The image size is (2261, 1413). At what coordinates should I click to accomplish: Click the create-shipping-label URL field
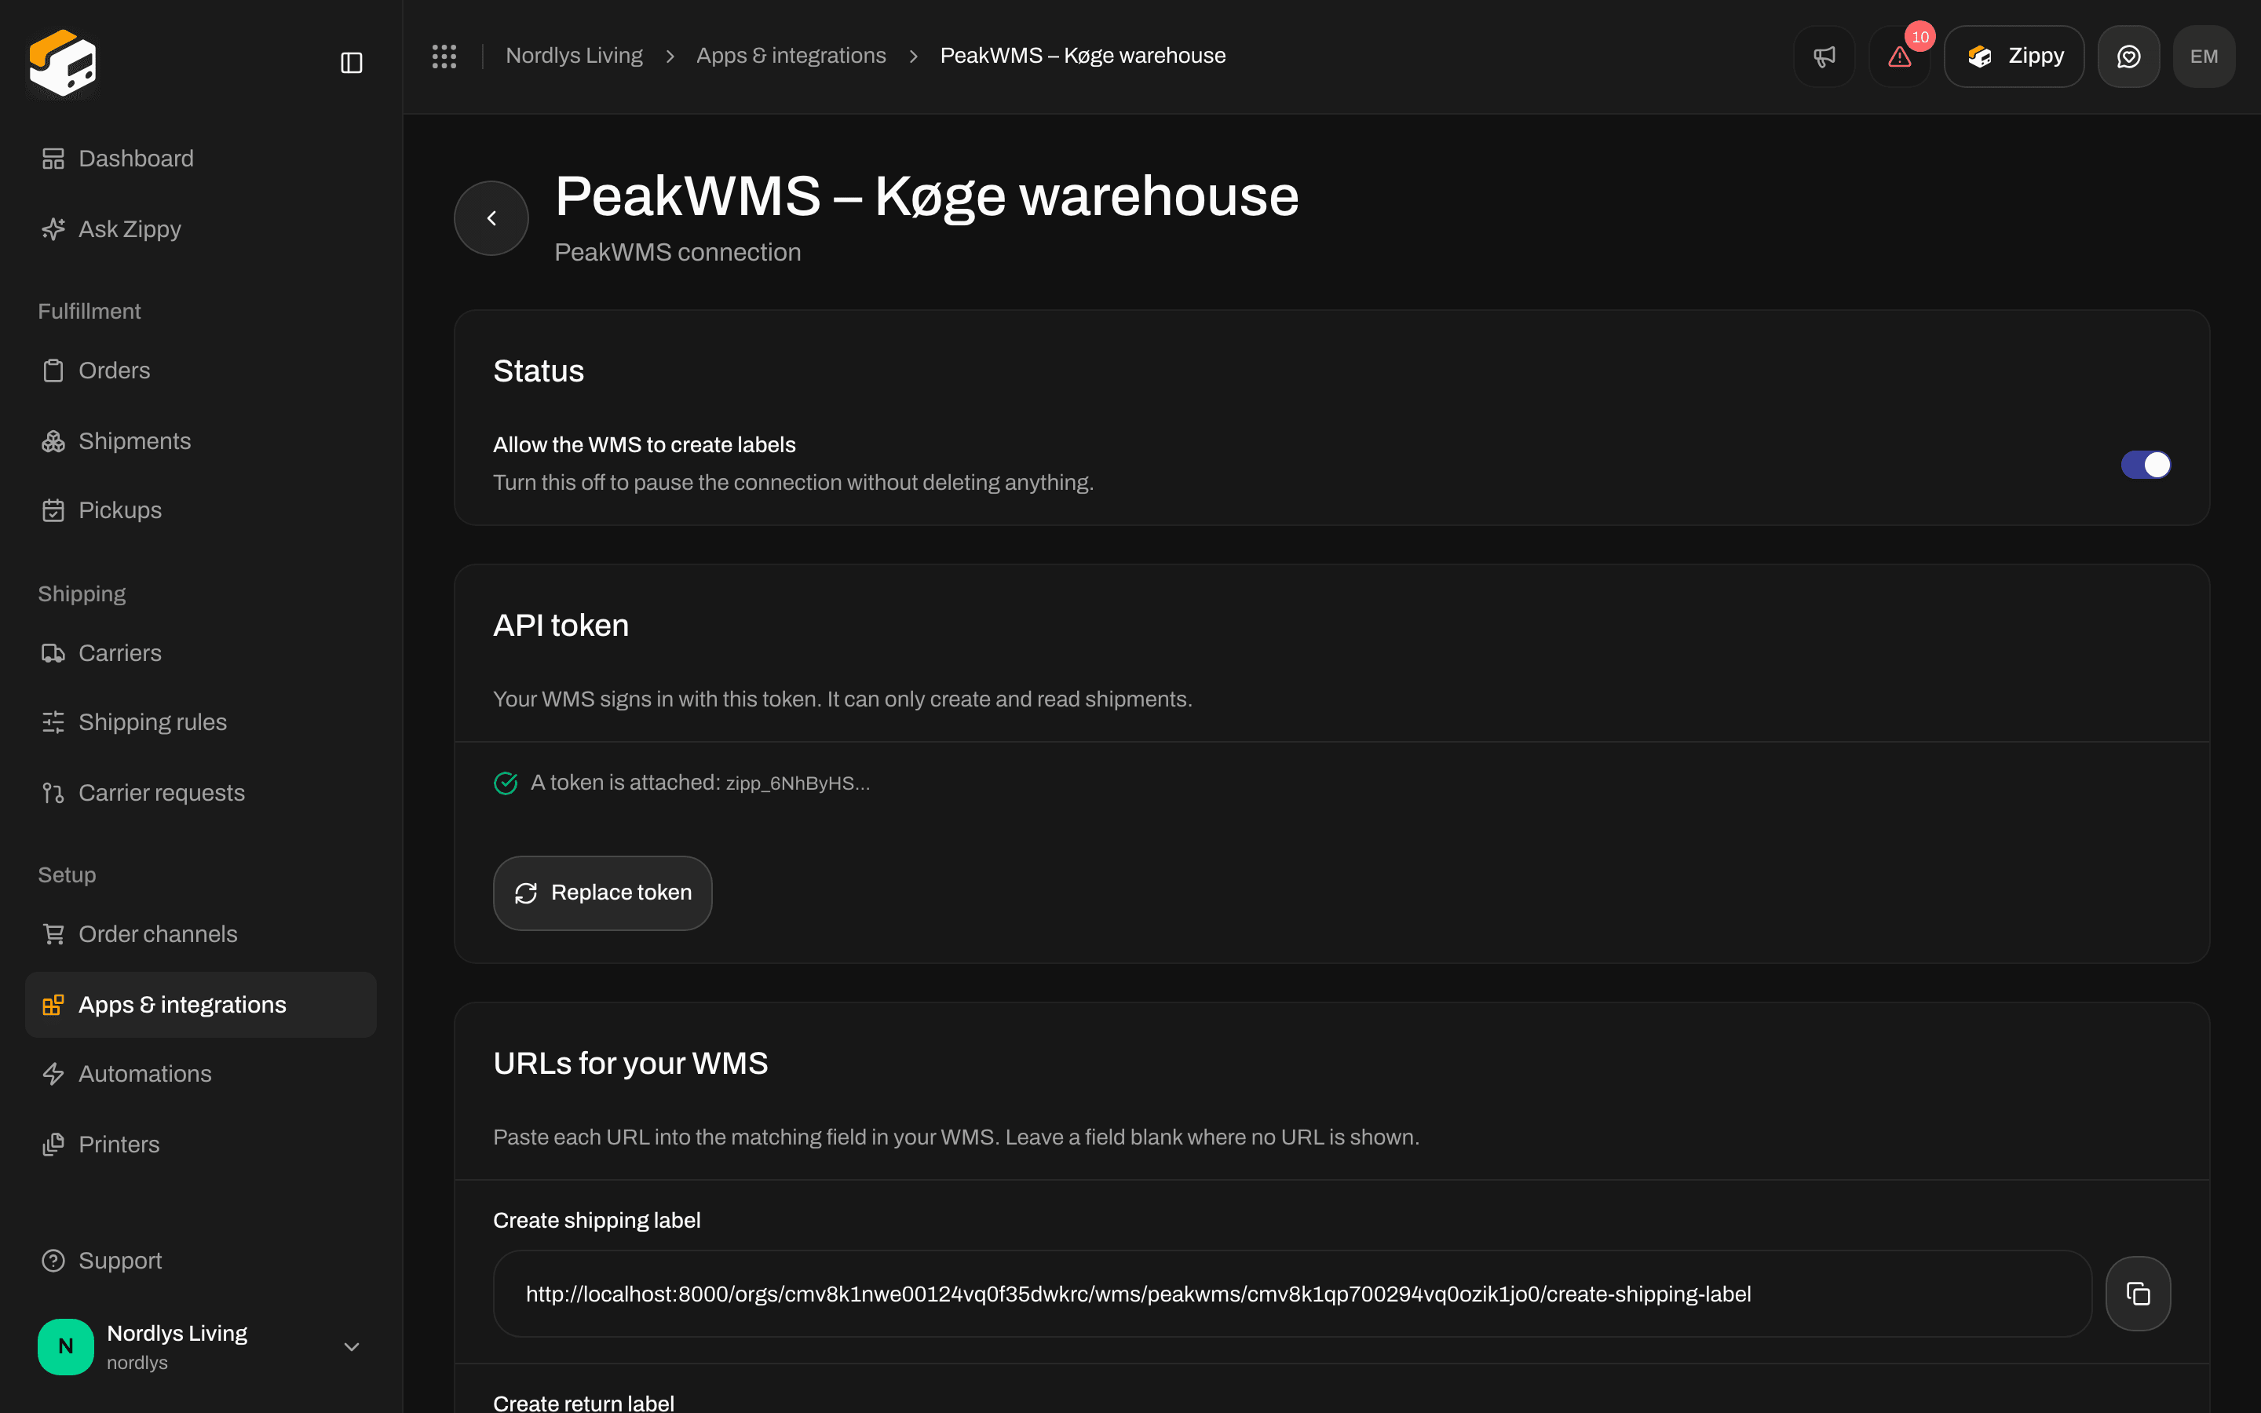coord(1291,1294)
